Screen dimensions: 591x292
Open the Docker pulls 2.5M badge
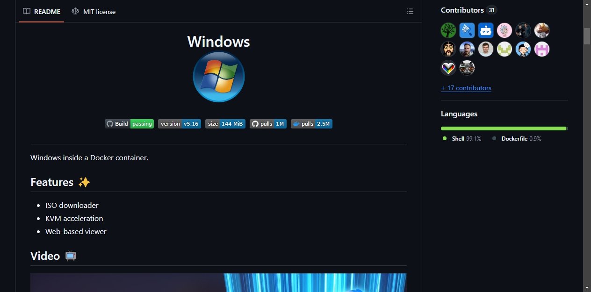[311, 124]
